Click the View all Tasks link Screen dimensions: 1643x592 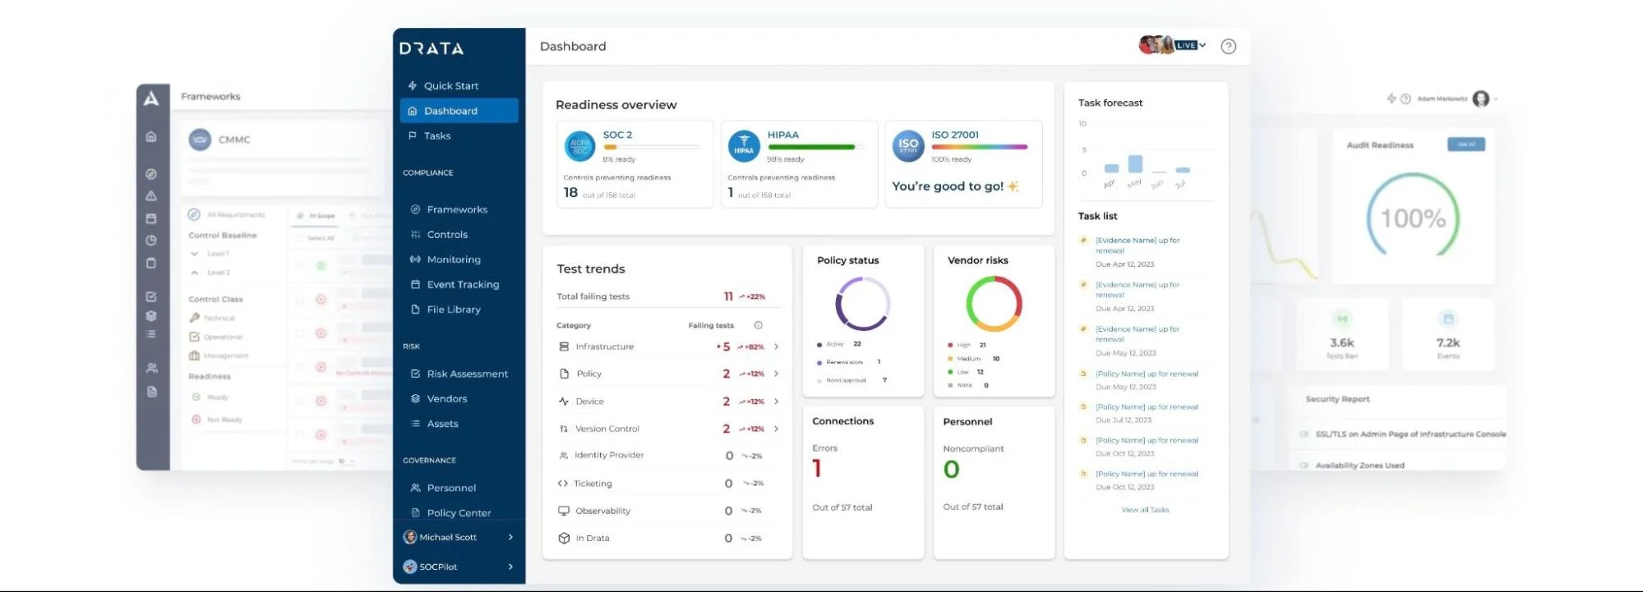point(1145,510)
